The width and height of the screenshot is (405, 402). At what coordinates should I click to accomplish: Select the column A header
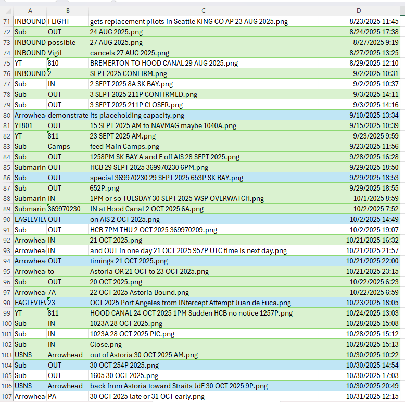coord(30,11)
